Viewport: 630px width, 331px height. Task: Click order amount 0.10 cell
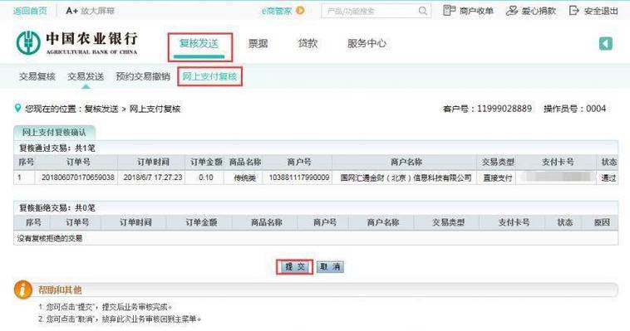point(206,178)
